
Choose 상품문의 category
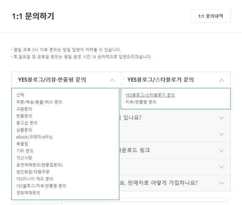(24, 130)
